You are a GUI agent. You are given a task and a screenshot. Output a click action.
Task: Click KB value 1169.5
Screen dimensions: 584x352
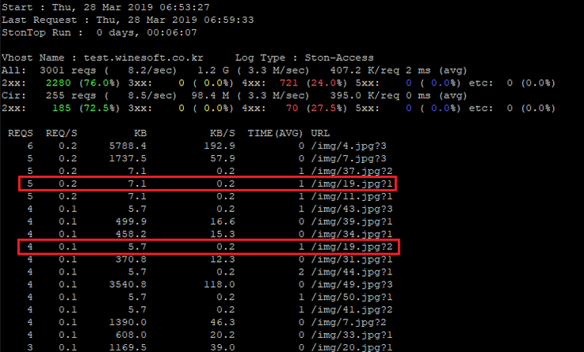128,347
